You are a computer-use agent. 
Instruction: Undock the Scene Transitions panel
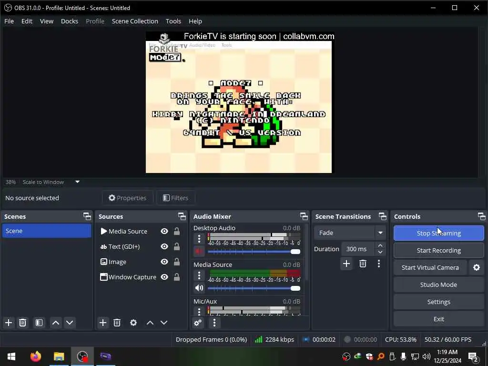383,216
